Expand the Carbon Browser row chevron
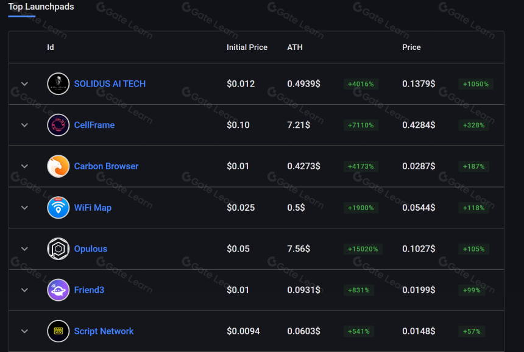 pos(24,166)
